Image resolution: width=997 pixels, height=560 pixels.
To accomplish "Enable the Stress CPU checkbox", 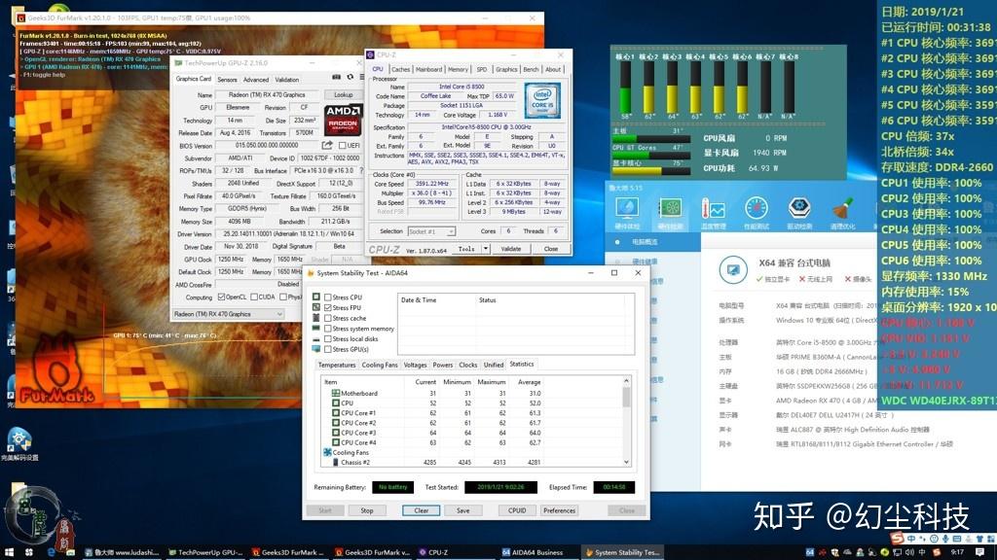I will (327, 297).
